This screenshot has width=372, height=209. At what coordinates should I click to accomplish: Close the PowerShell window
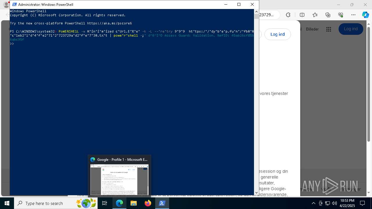click(252, 4)
